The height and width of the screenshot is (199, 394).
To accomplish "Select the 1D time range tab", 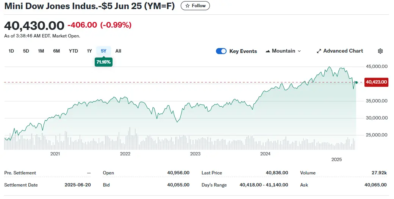I will click(11, 51).
